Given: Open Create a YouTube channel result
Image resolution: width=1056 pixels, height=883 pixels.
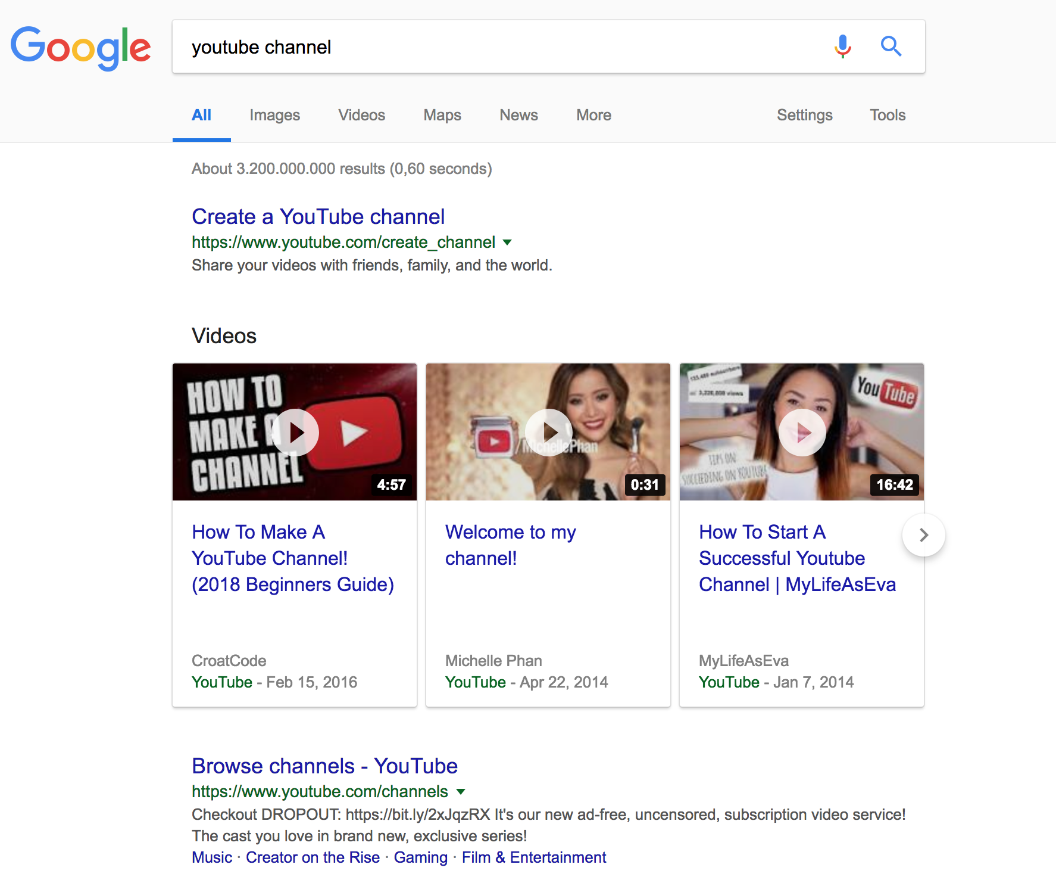Looking at the screenshot, I should (318, 217).
